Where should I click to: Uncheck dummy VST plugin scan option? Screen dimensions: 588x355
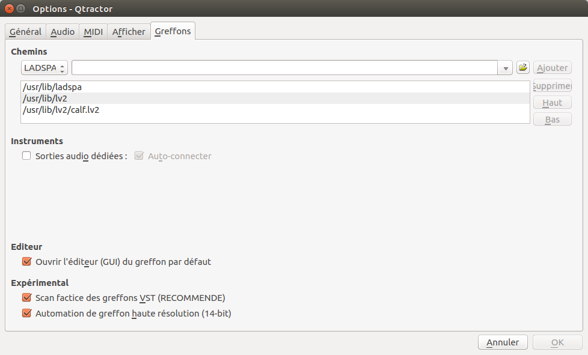coord(26,297)
